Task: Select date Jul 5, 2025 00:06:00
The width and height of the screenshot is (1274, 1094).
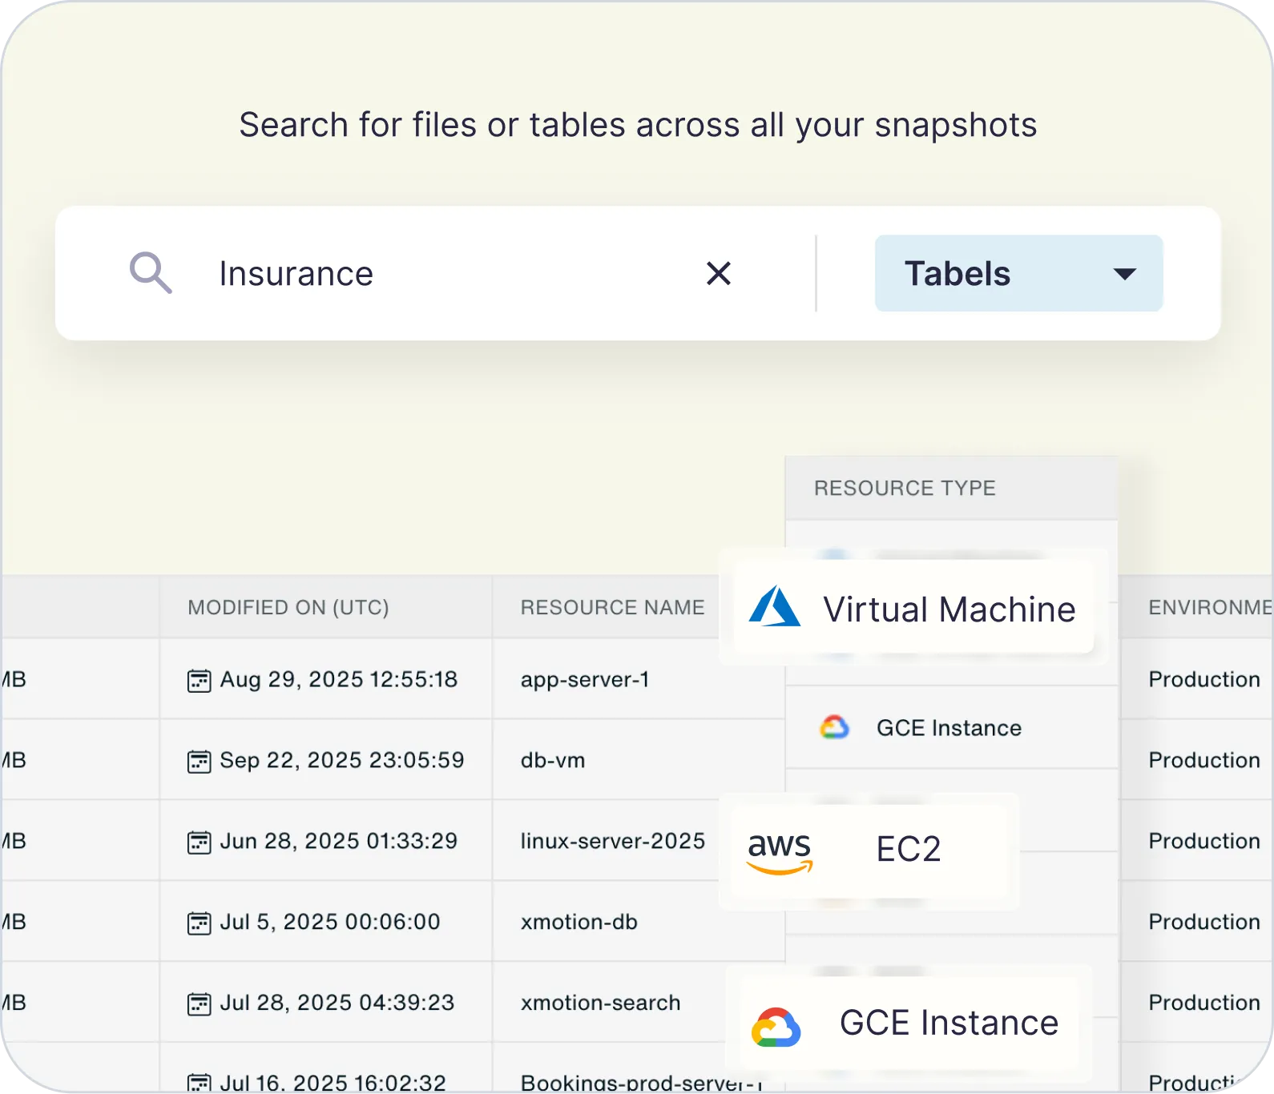Action: 330,922
